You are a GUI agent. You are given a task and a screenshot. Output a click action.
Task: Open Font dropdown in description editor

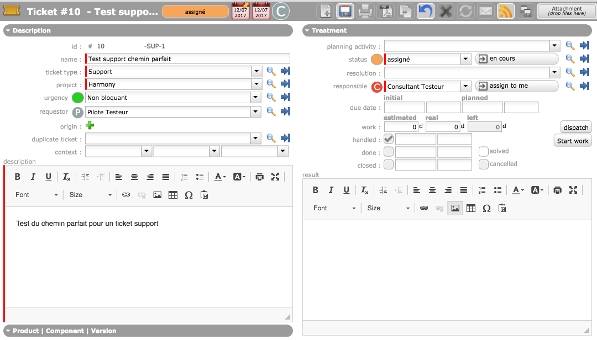36,195
